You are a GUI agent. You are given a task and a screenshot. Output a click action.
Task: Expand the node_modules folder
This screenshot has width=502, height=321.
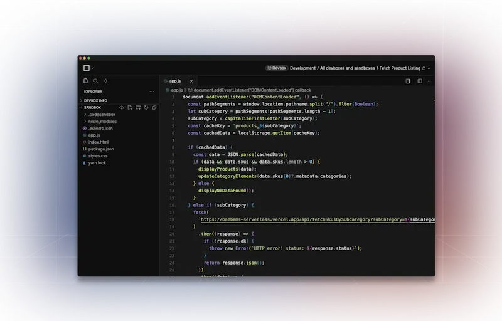pyautogui.click(x=102, y=121)
